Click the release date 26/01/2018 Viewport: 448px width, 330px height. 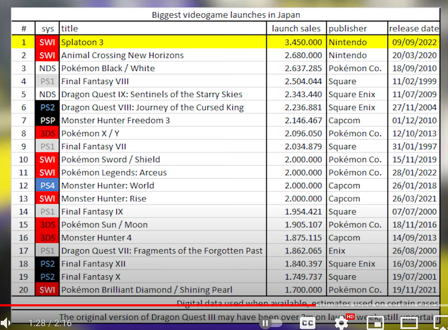(414, 186)
